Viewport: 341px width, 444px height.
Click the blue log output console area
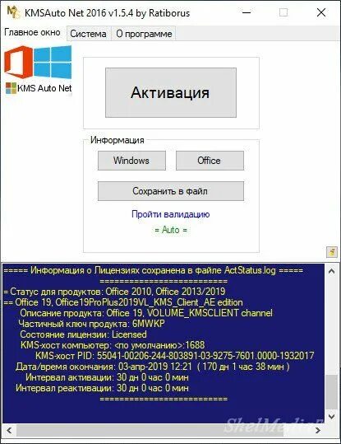pyautogui.click(x=164, y=344)
